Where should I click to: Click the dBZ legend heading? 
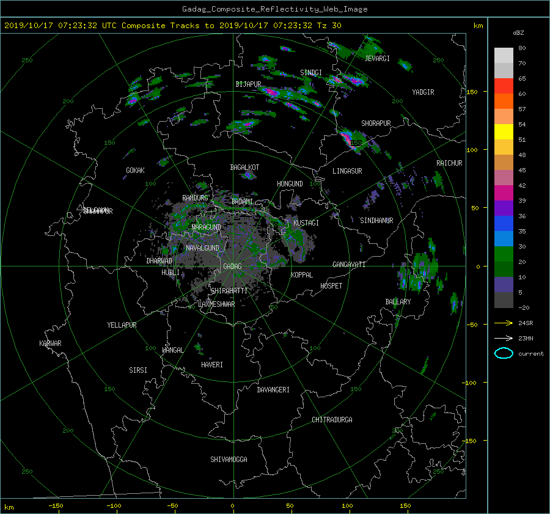518,33
